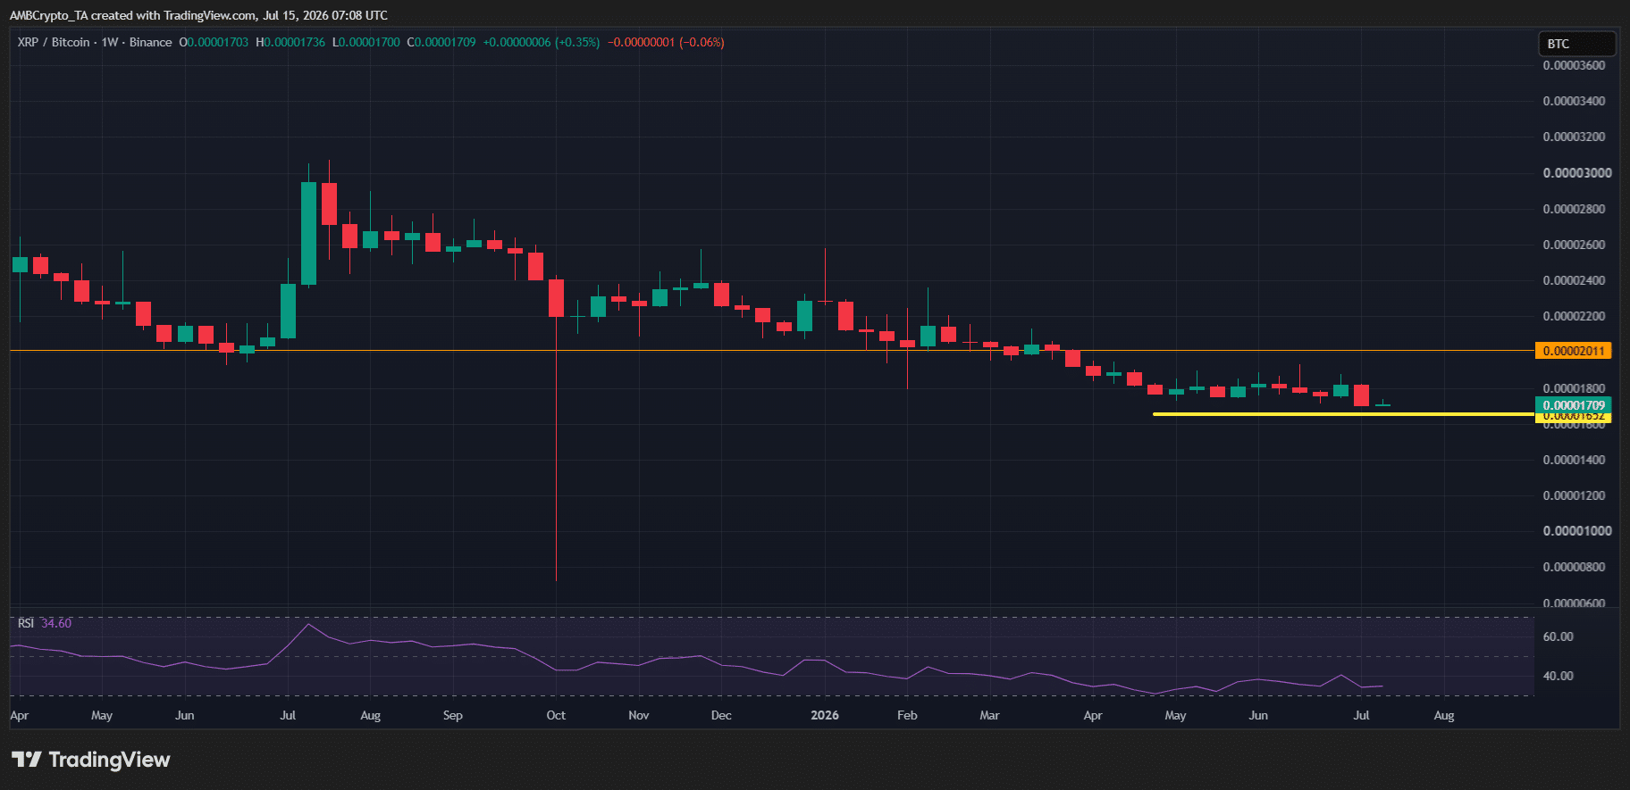Click the −0.00000001 (−0.06%) change value

click(666, 42)
